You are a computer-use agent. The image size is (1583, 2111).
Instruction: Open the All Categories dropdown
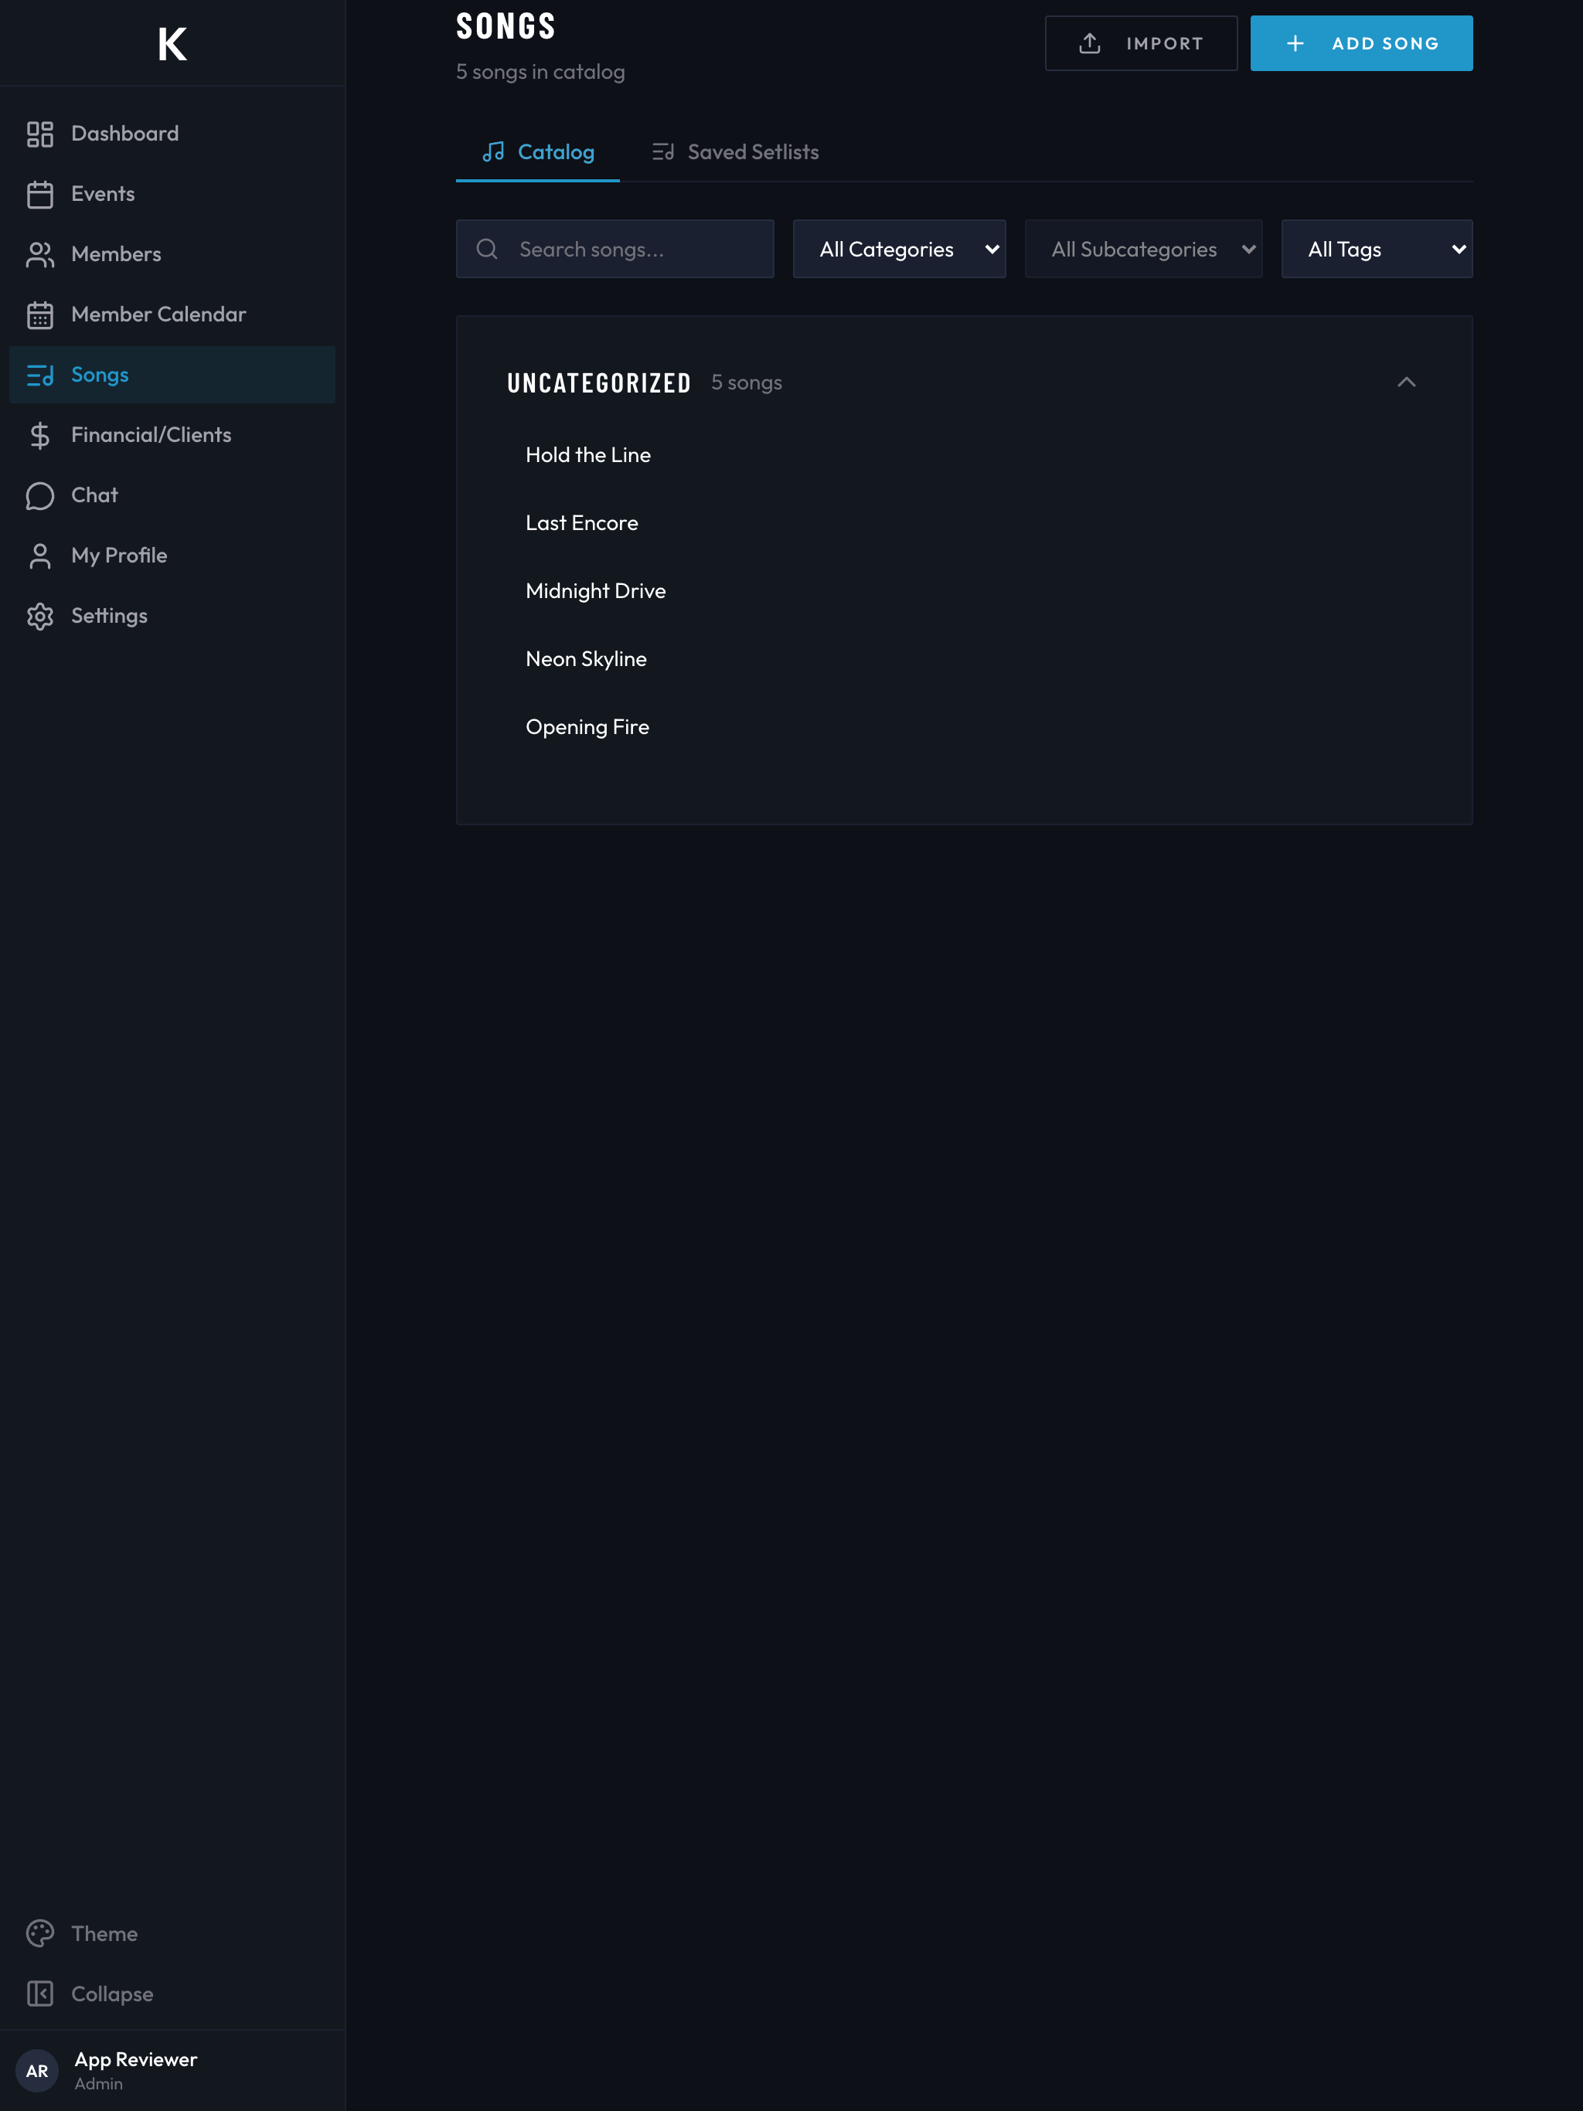coord(900,249)
